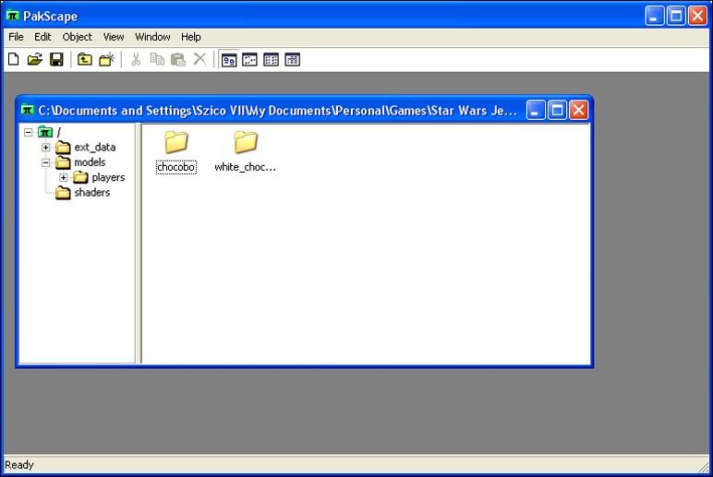The image size is (713, 477).
Task: Switch to large icons view
Action: click(x=228, y=60)
